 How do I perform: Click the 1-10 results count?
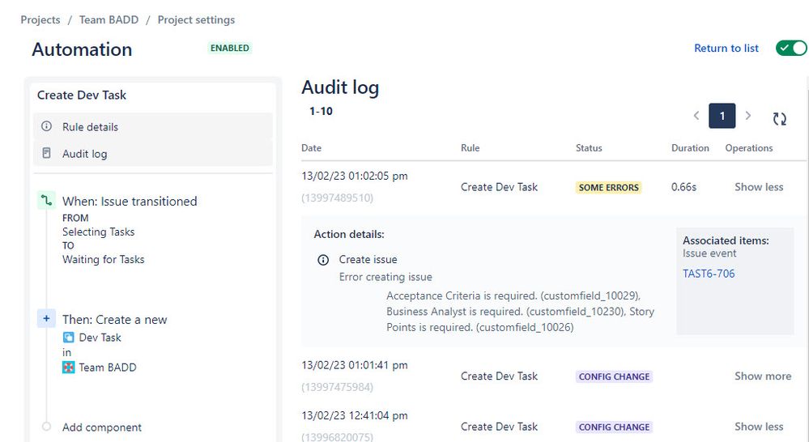pyautogui.click(x=321, y=111)
